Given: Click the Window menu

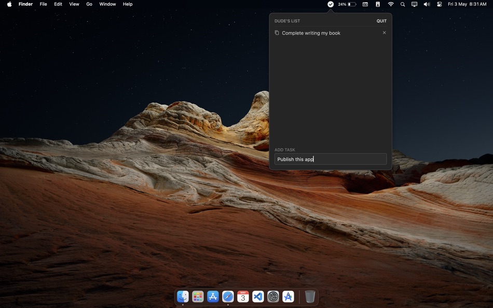Looking at the screenshot, I should 107,4.
